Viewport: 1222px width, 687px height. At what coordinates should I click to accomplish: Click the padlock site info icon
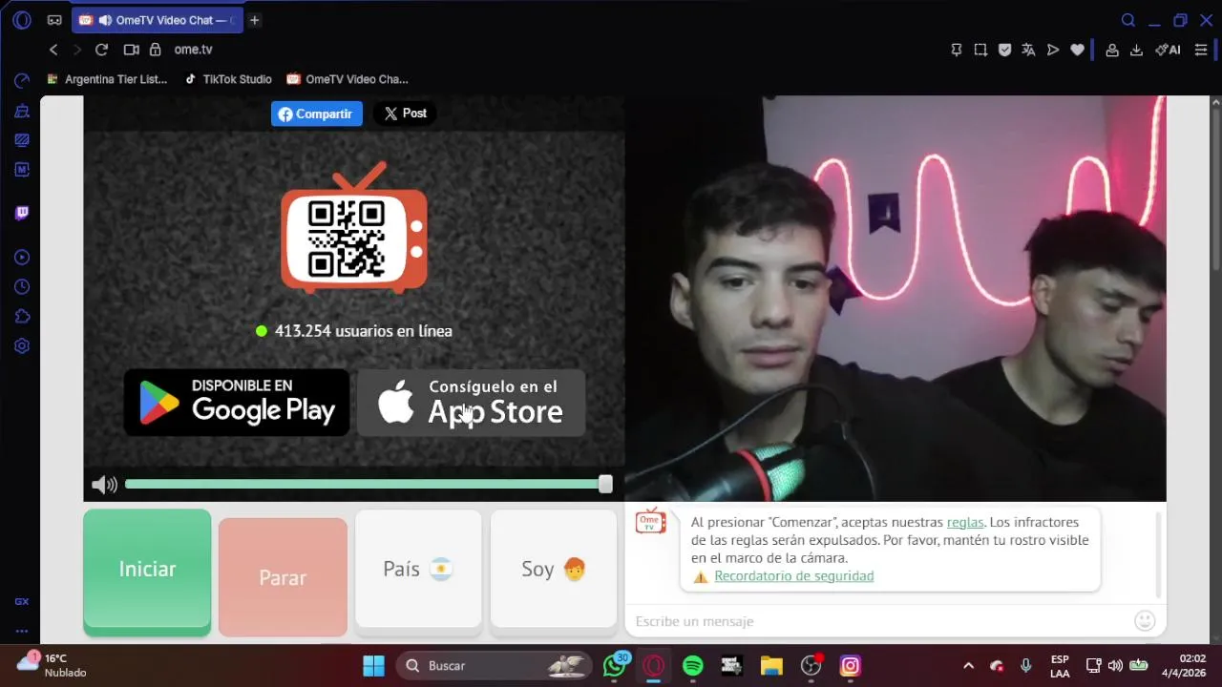click(156, 50)
